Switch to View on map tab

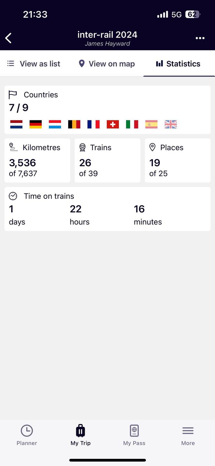(107, 64)
